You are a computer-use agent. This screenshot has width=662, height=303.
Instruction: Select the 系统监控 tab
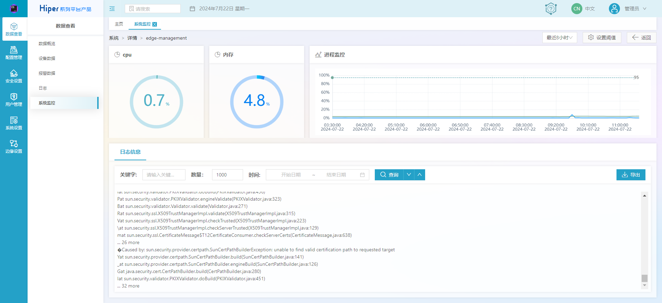142,24
